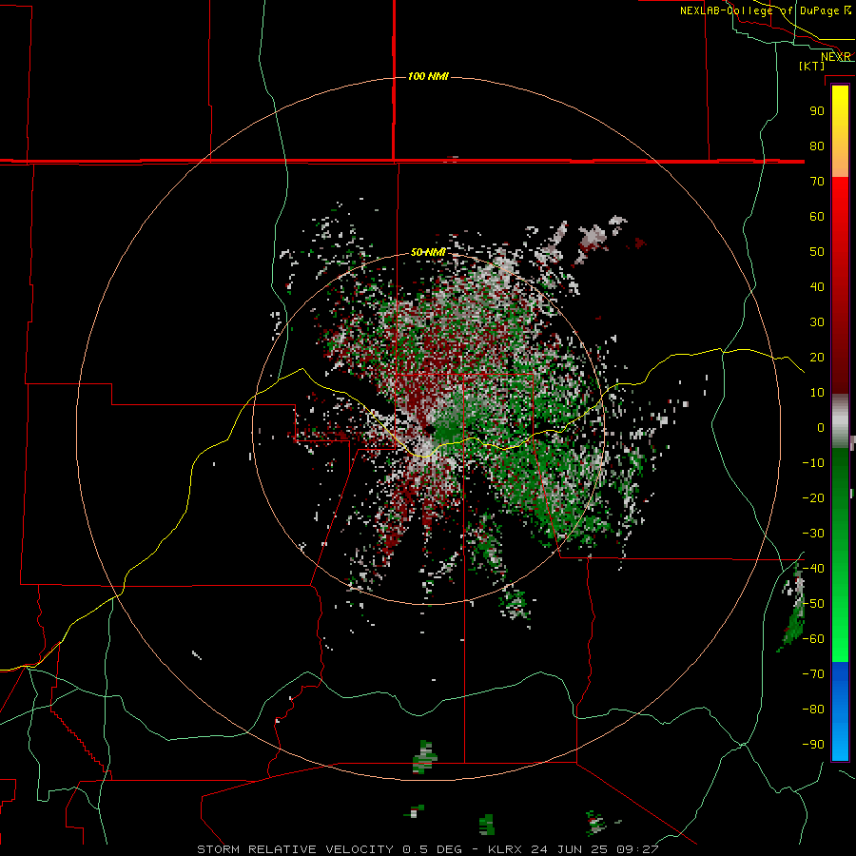
Task: Click the 09:27 timestamp in footer
Action: click(637, 849)
